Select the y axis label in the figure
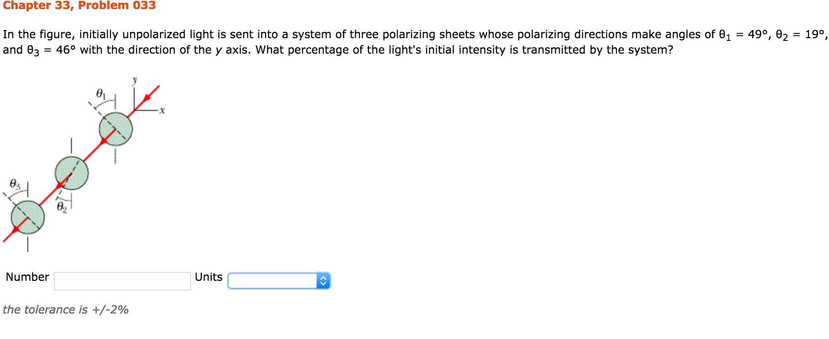This screenshot has width=829, height=339. pos(135,80)
